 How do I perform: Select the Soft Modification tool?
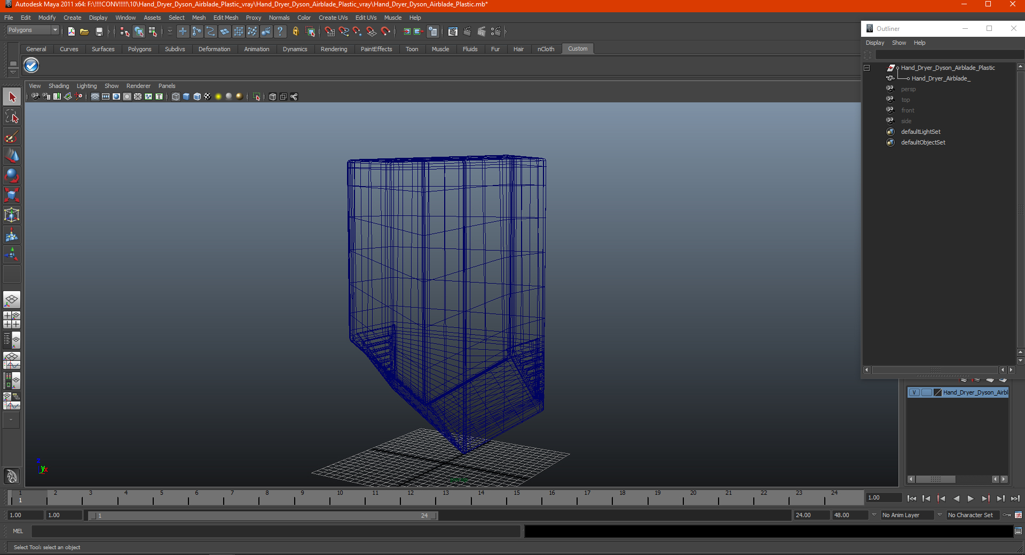[x=12, y=235]
